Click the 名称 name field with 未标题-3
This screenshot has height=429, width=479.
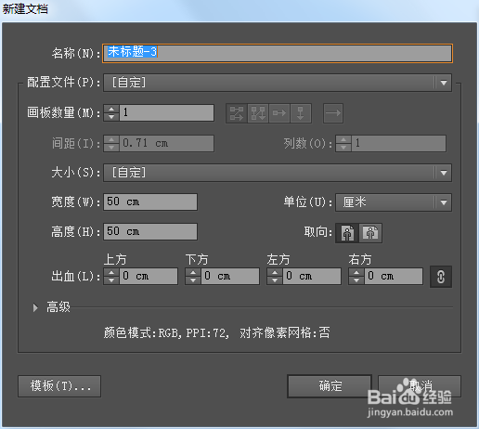click(278, 53)
